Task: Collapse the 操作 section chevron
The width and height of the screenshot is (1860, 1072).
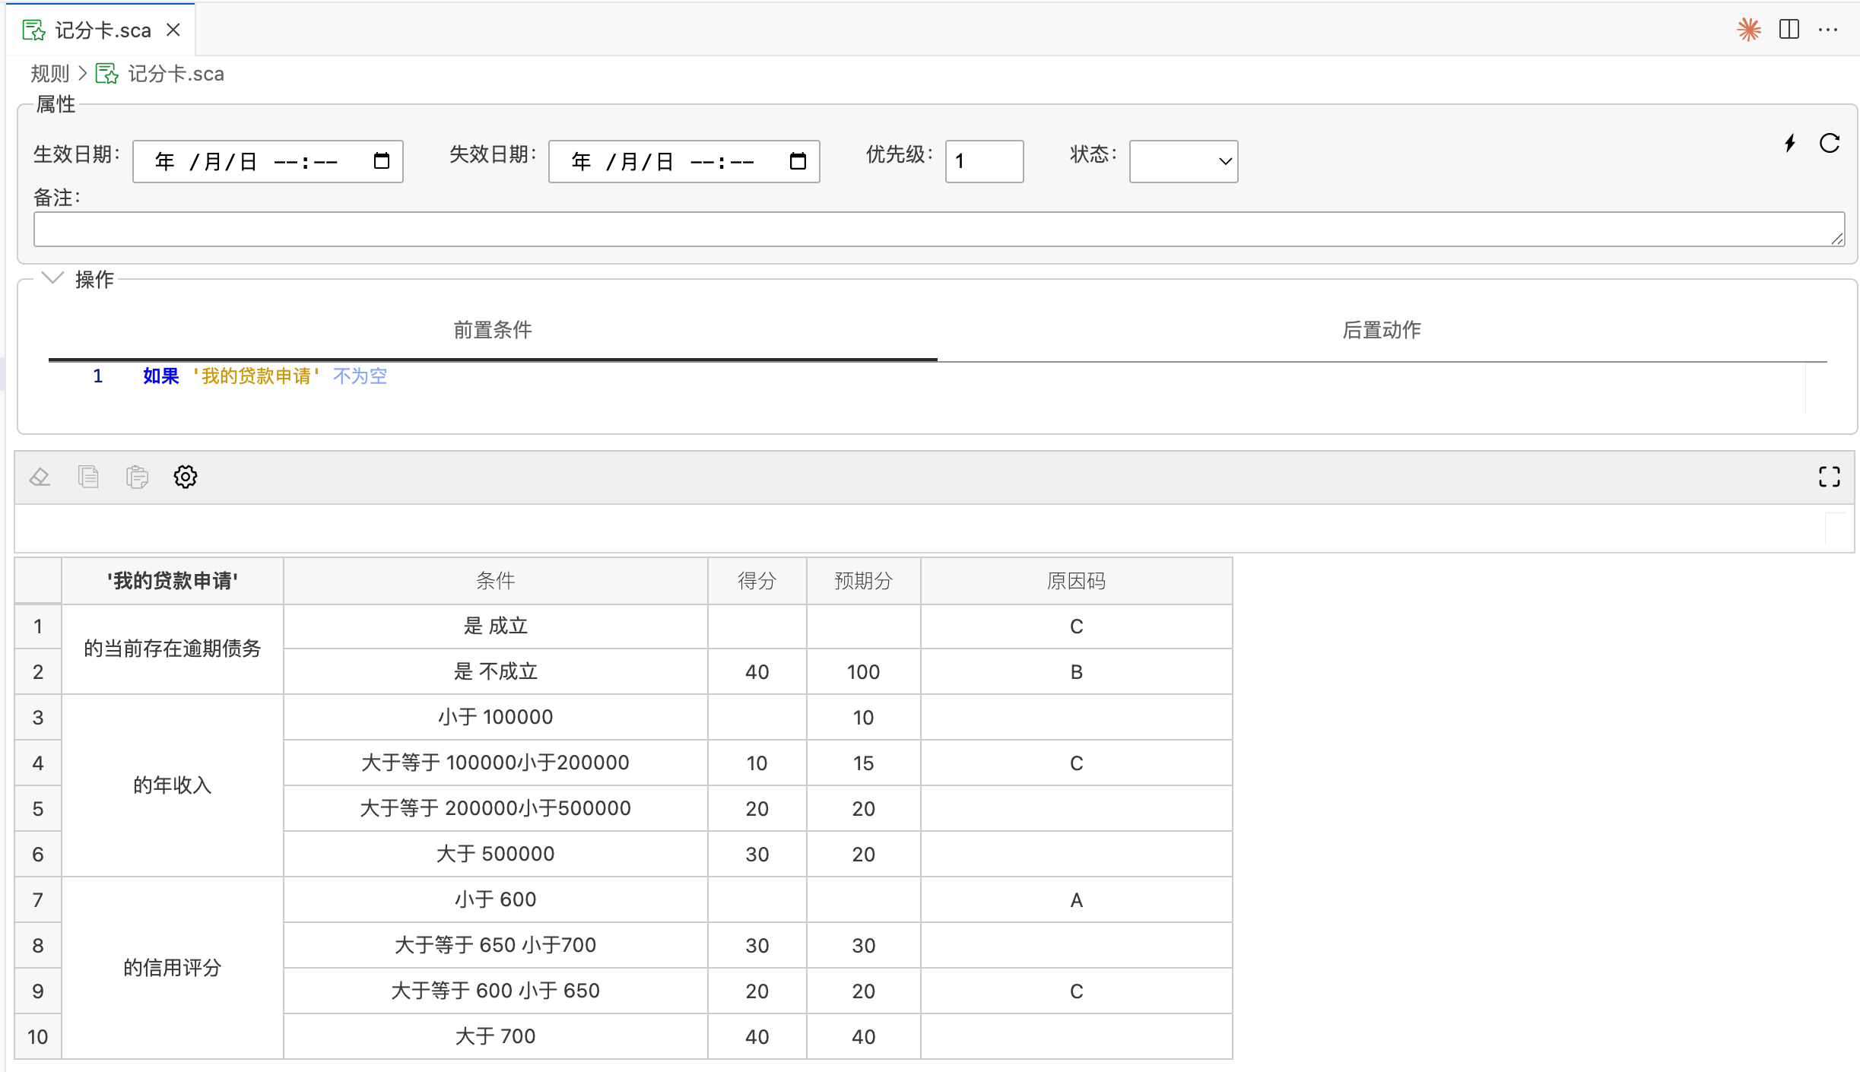Action: point(52,278)
